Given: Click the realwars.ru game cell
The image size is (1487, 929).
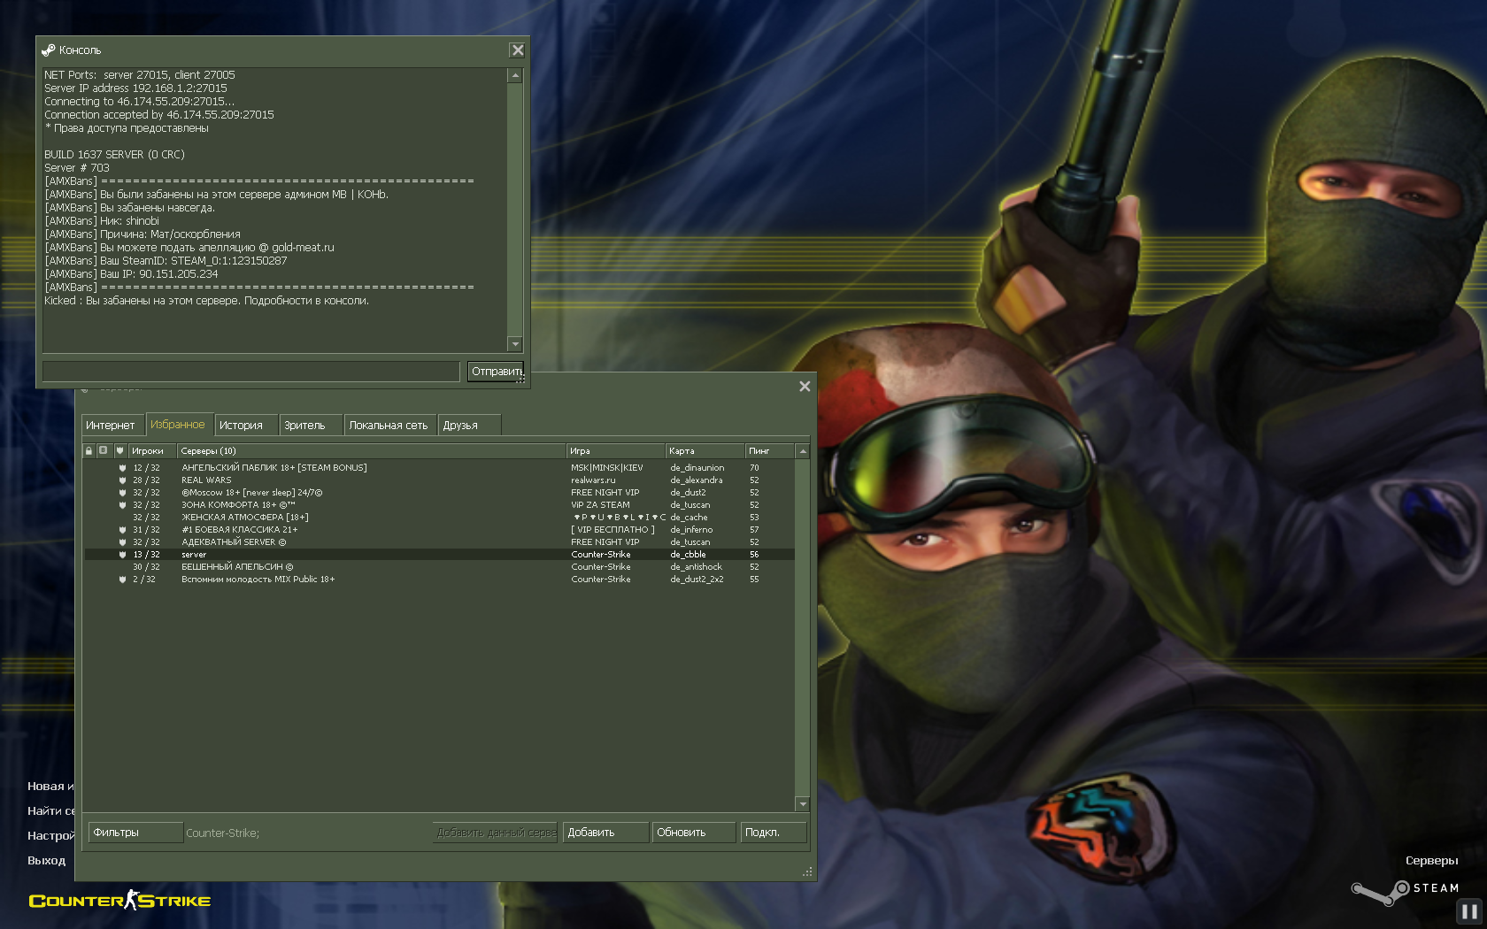Looking at the screenshot, I should tap(593, 480).
